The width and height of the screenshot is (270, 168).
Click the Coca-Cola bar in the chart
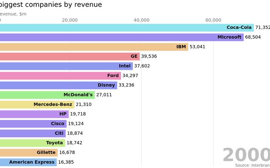pyautogui.click(x=127, y=28)
